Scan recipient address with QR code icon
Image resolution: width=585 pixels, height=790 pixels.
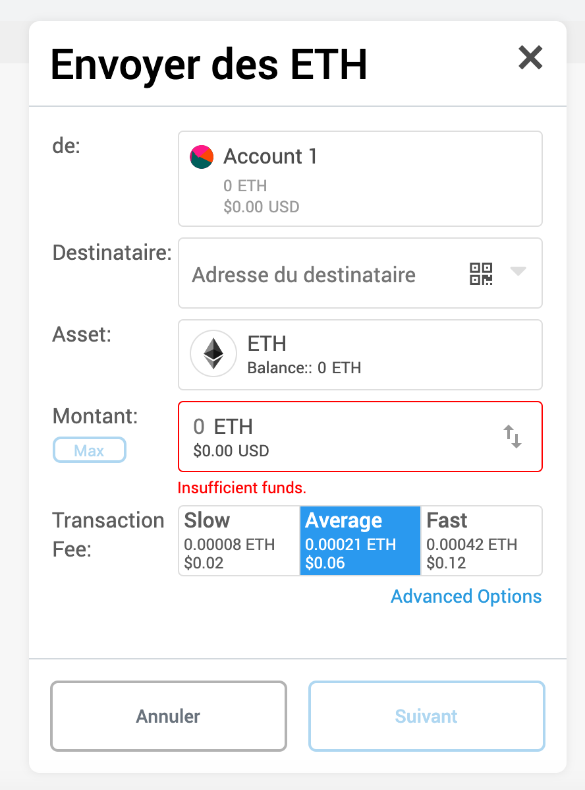point(481,274)
